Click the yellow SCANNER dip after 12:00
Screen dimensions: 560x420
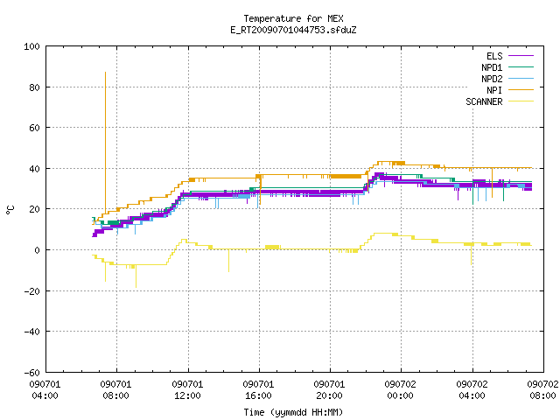(228, 261)
